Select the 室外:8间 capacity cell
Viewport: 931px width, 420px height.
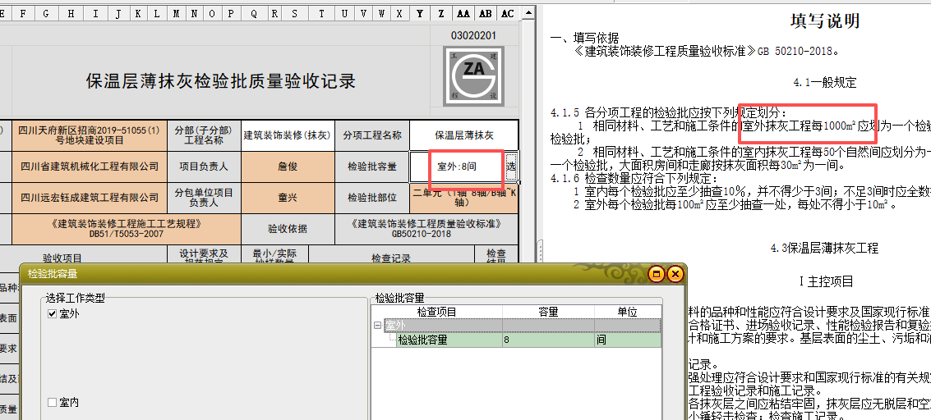pos(457,167)
